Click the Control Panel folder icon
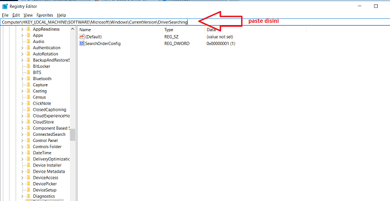This screenshot has width=390, height=201. [x=28, y=140]
